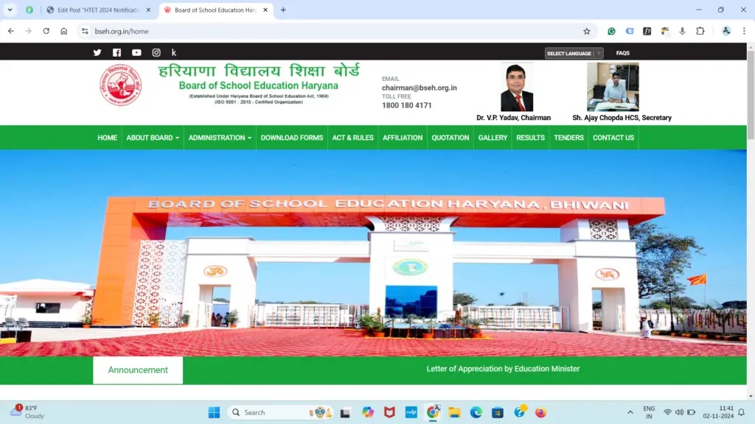Open the notifications bell in system tray
The height and width of the screenshot is (424, 755).
pos(742,412)
